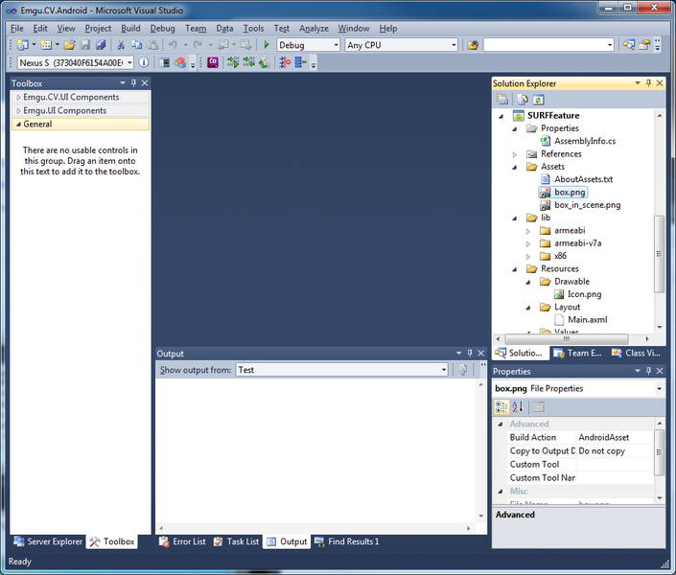The image size is (676, 575).
Task: Toggle auto-hide pin on Solution Explorer
Action: [x=648, y=82]
